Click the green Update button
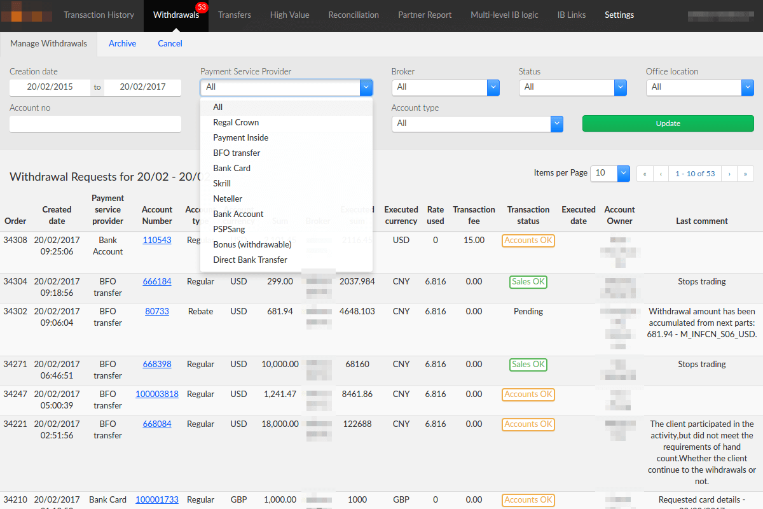 pos(668,123)
